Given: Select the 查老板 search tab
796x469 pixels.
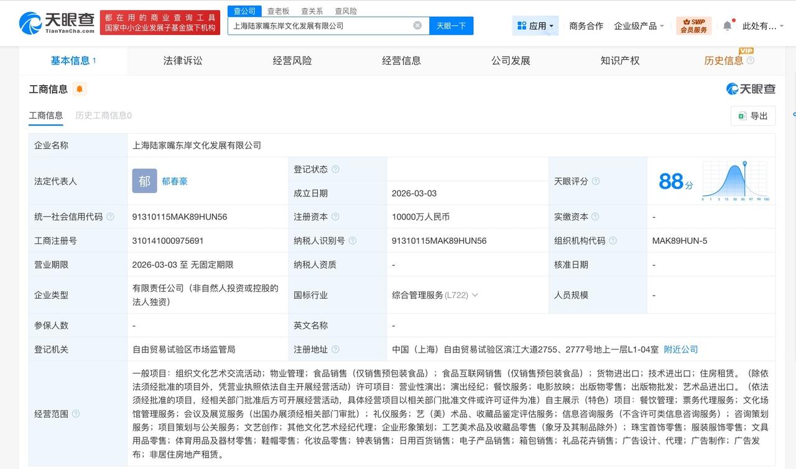Looking at the screenshot, I should pos(279,11).
